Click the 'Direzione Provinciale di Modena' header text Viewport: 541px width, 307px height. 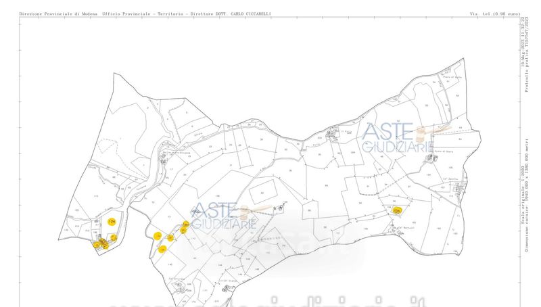[59, 14]
